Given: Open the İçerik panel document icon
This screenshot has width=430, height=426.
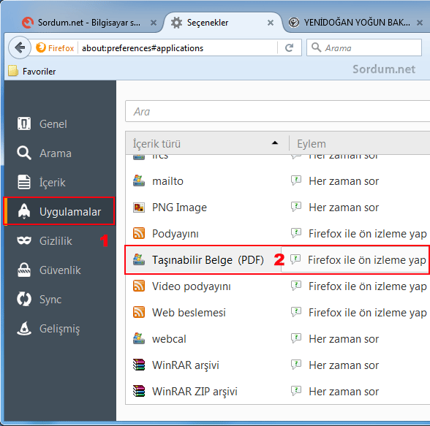Looking at the screenshot, I should [24, 182].
